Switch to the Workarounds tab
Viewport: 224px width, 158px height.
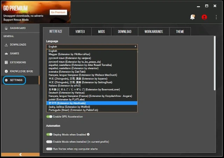(x=154, y=32)
